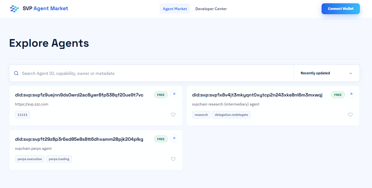
Task: Click the SVP Agent Market title text
Action: click(x=45, y=8)
